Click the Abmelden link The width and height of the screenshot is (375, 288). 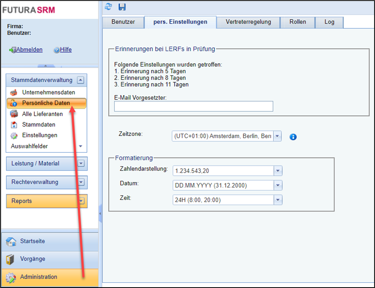(x=29, y=50)
